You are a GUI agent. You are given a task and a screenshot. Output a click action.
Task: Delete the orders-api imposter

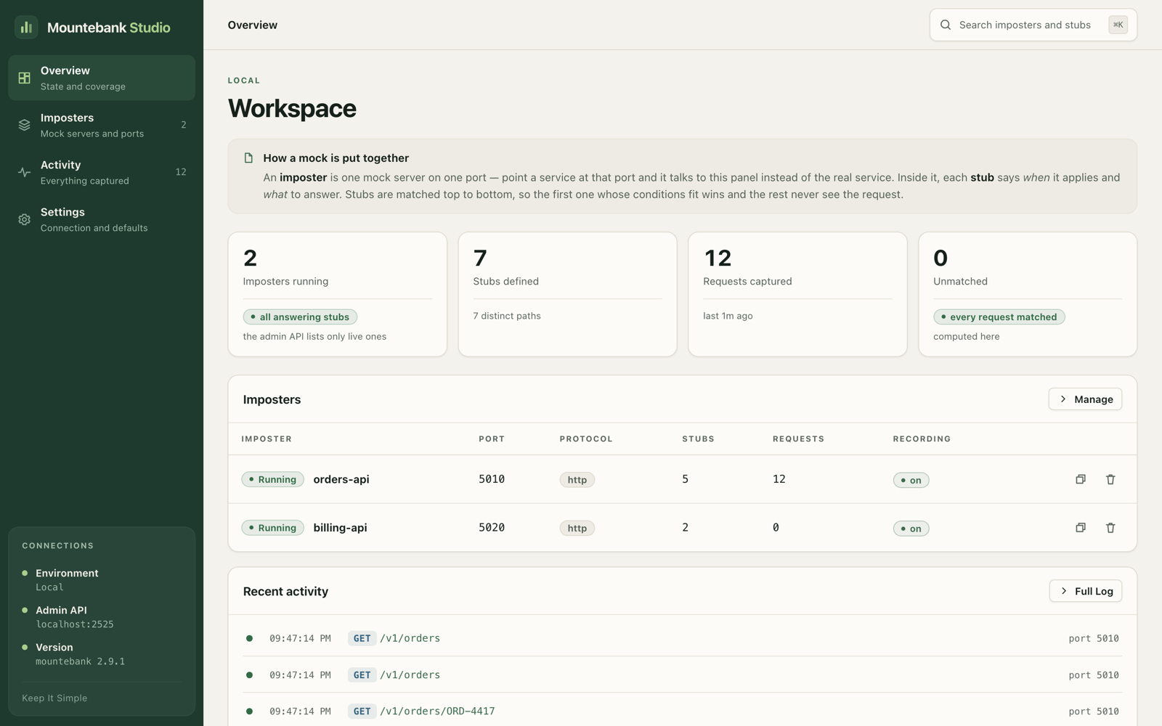1110,479
